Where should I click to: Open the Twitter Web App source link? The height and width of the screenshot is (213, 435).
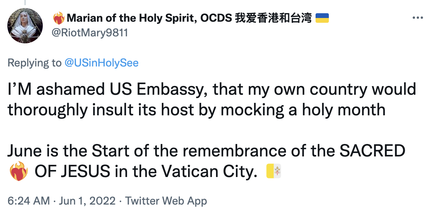click(x=166, y=201)
